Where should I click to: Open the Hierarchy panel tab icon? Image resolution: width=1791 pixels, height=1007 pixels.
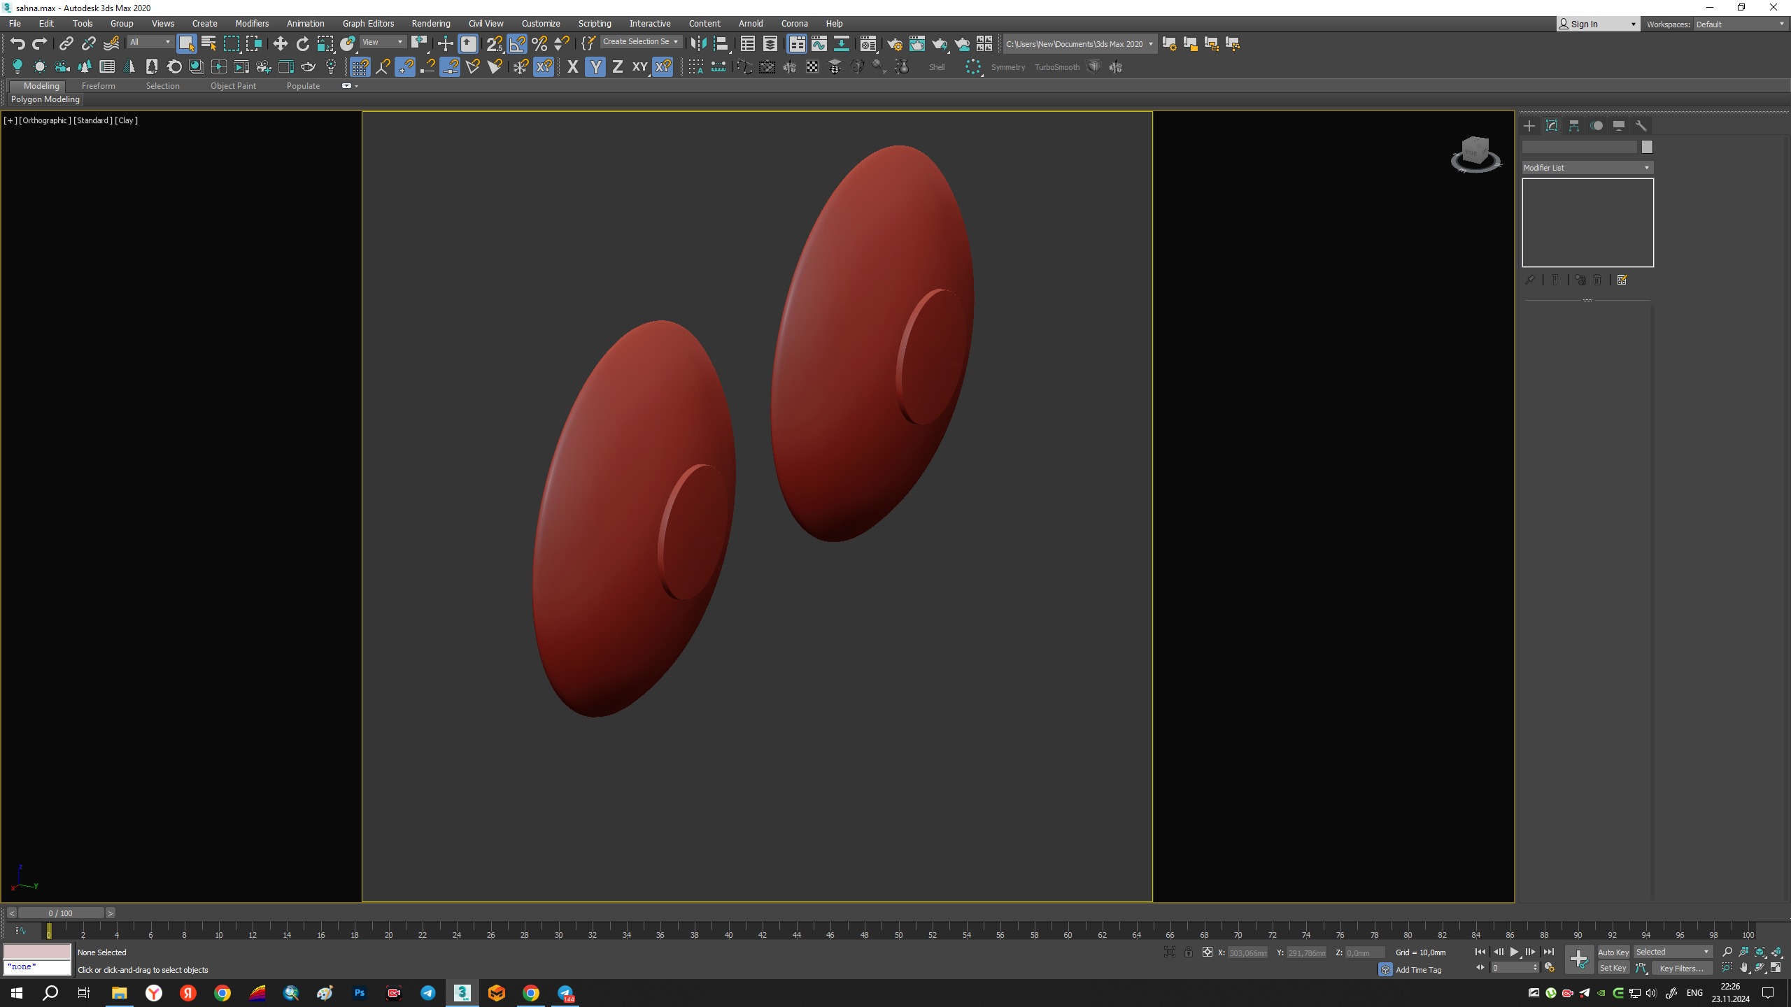(1574, 126)
